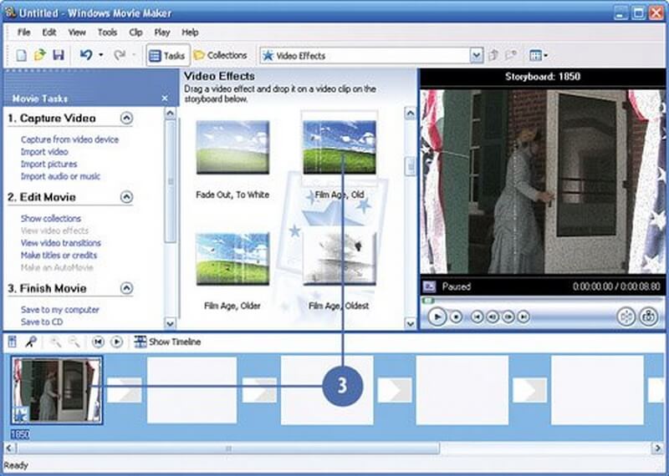The width and height of the screenshot is (669, 476).
Task: Click Save to my computer link
Action: 60,310
